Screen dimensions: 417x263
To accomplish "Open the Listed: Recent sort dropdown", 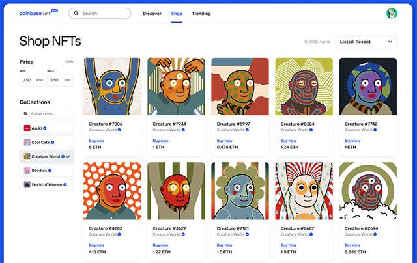I will click(366, 42).
